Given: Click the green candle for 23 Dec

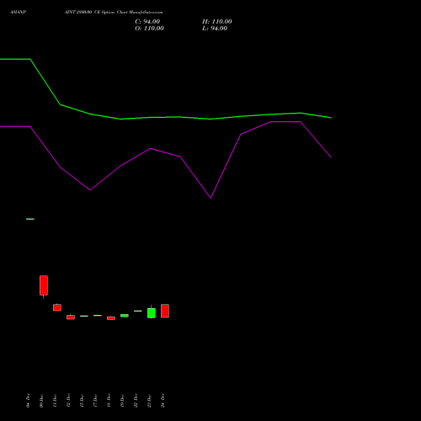Looking at the screenshot, I should 152,313.
